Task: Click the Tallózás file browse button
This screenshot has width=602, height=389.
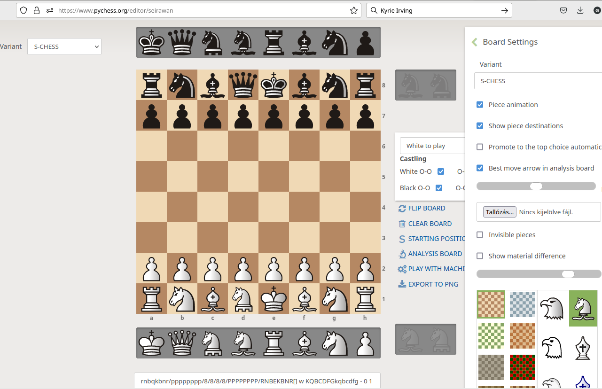Action: pos(500,212)
